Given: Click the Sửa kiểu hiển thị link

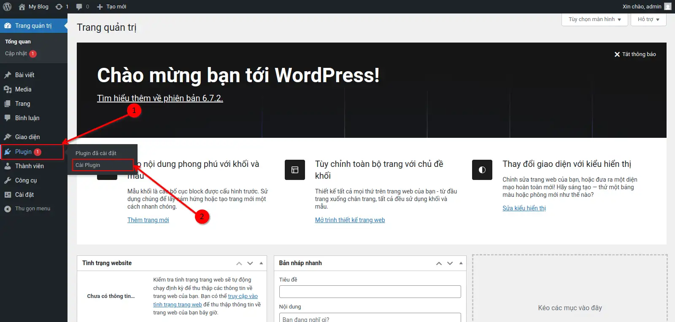Looking at the screenshot, I should click(x=524, y=208).
